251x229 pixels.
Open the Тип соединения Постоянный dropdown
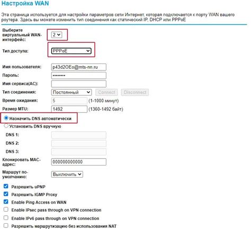(x=71, y=92)
